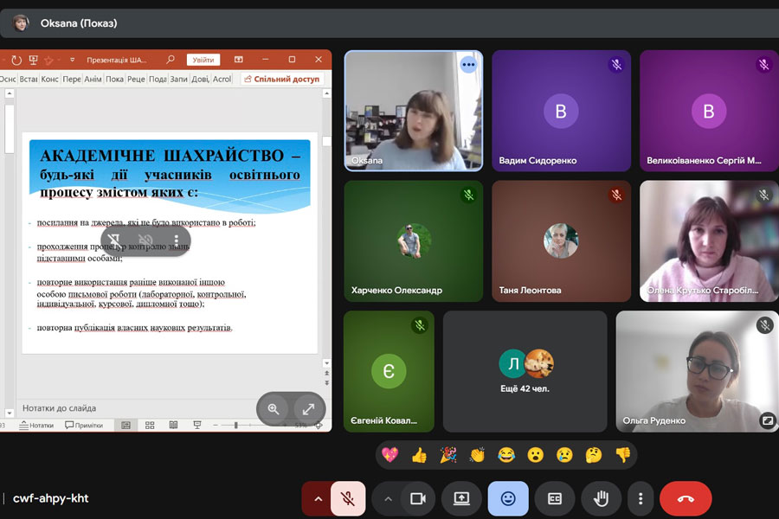The height and width of the screenshot is (519, 779).
Task: Click the present screen icon
Action: tap(460, 499)
